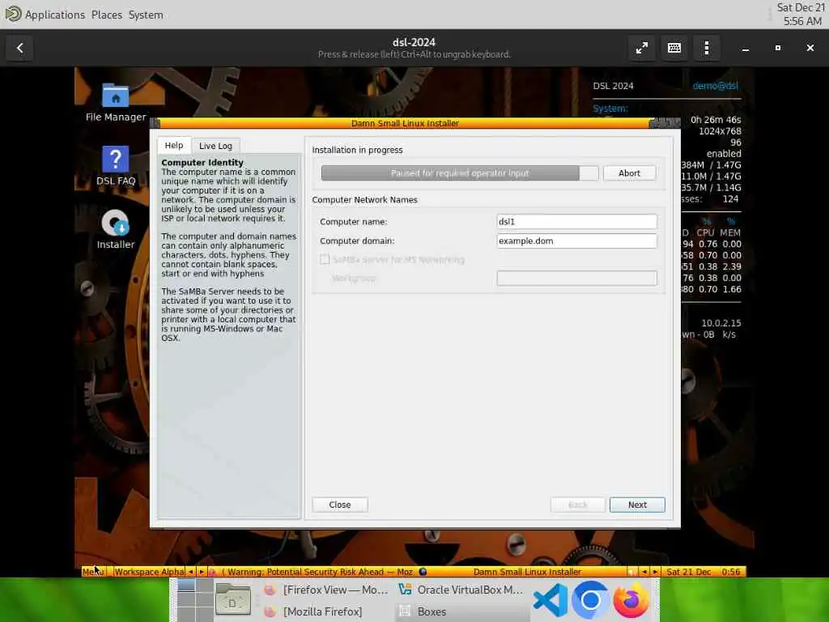829x622 pixels.
Task: Click the Close button in installer
Action: [339, 505]
